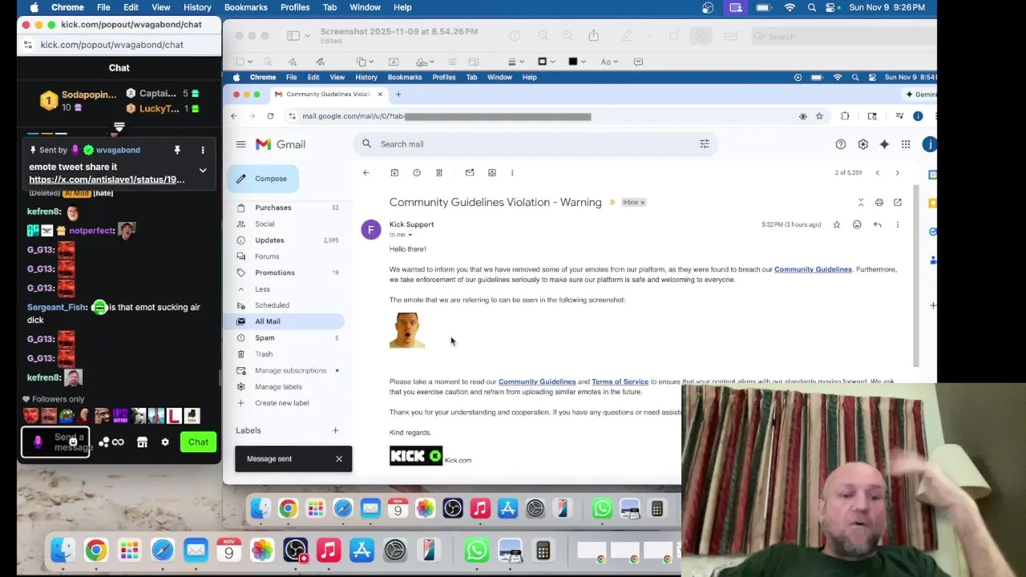This screenshot has height=577, width=1026.
Task: Click the Inspector info icon in Preview toolbar
Action: tap(515, 36)
